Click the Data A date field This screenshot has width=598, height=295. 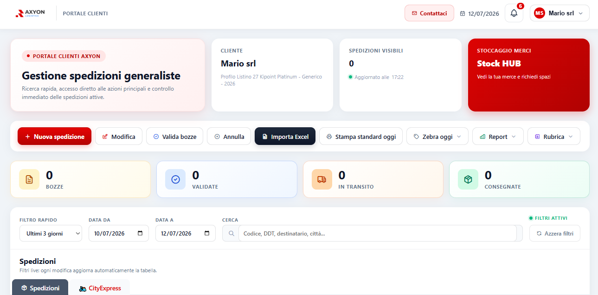[186, 233]
